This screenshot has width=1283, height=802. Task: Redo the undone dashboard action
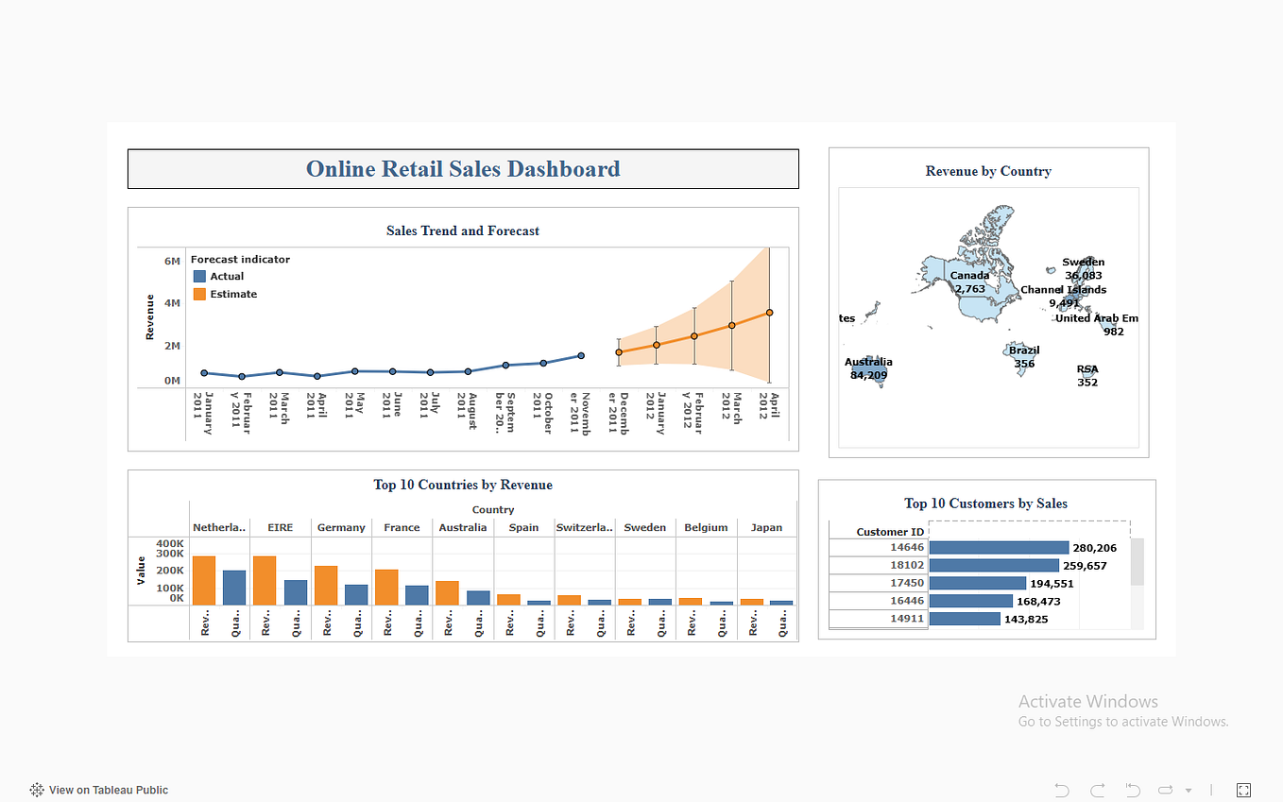tap(1096, 790)
